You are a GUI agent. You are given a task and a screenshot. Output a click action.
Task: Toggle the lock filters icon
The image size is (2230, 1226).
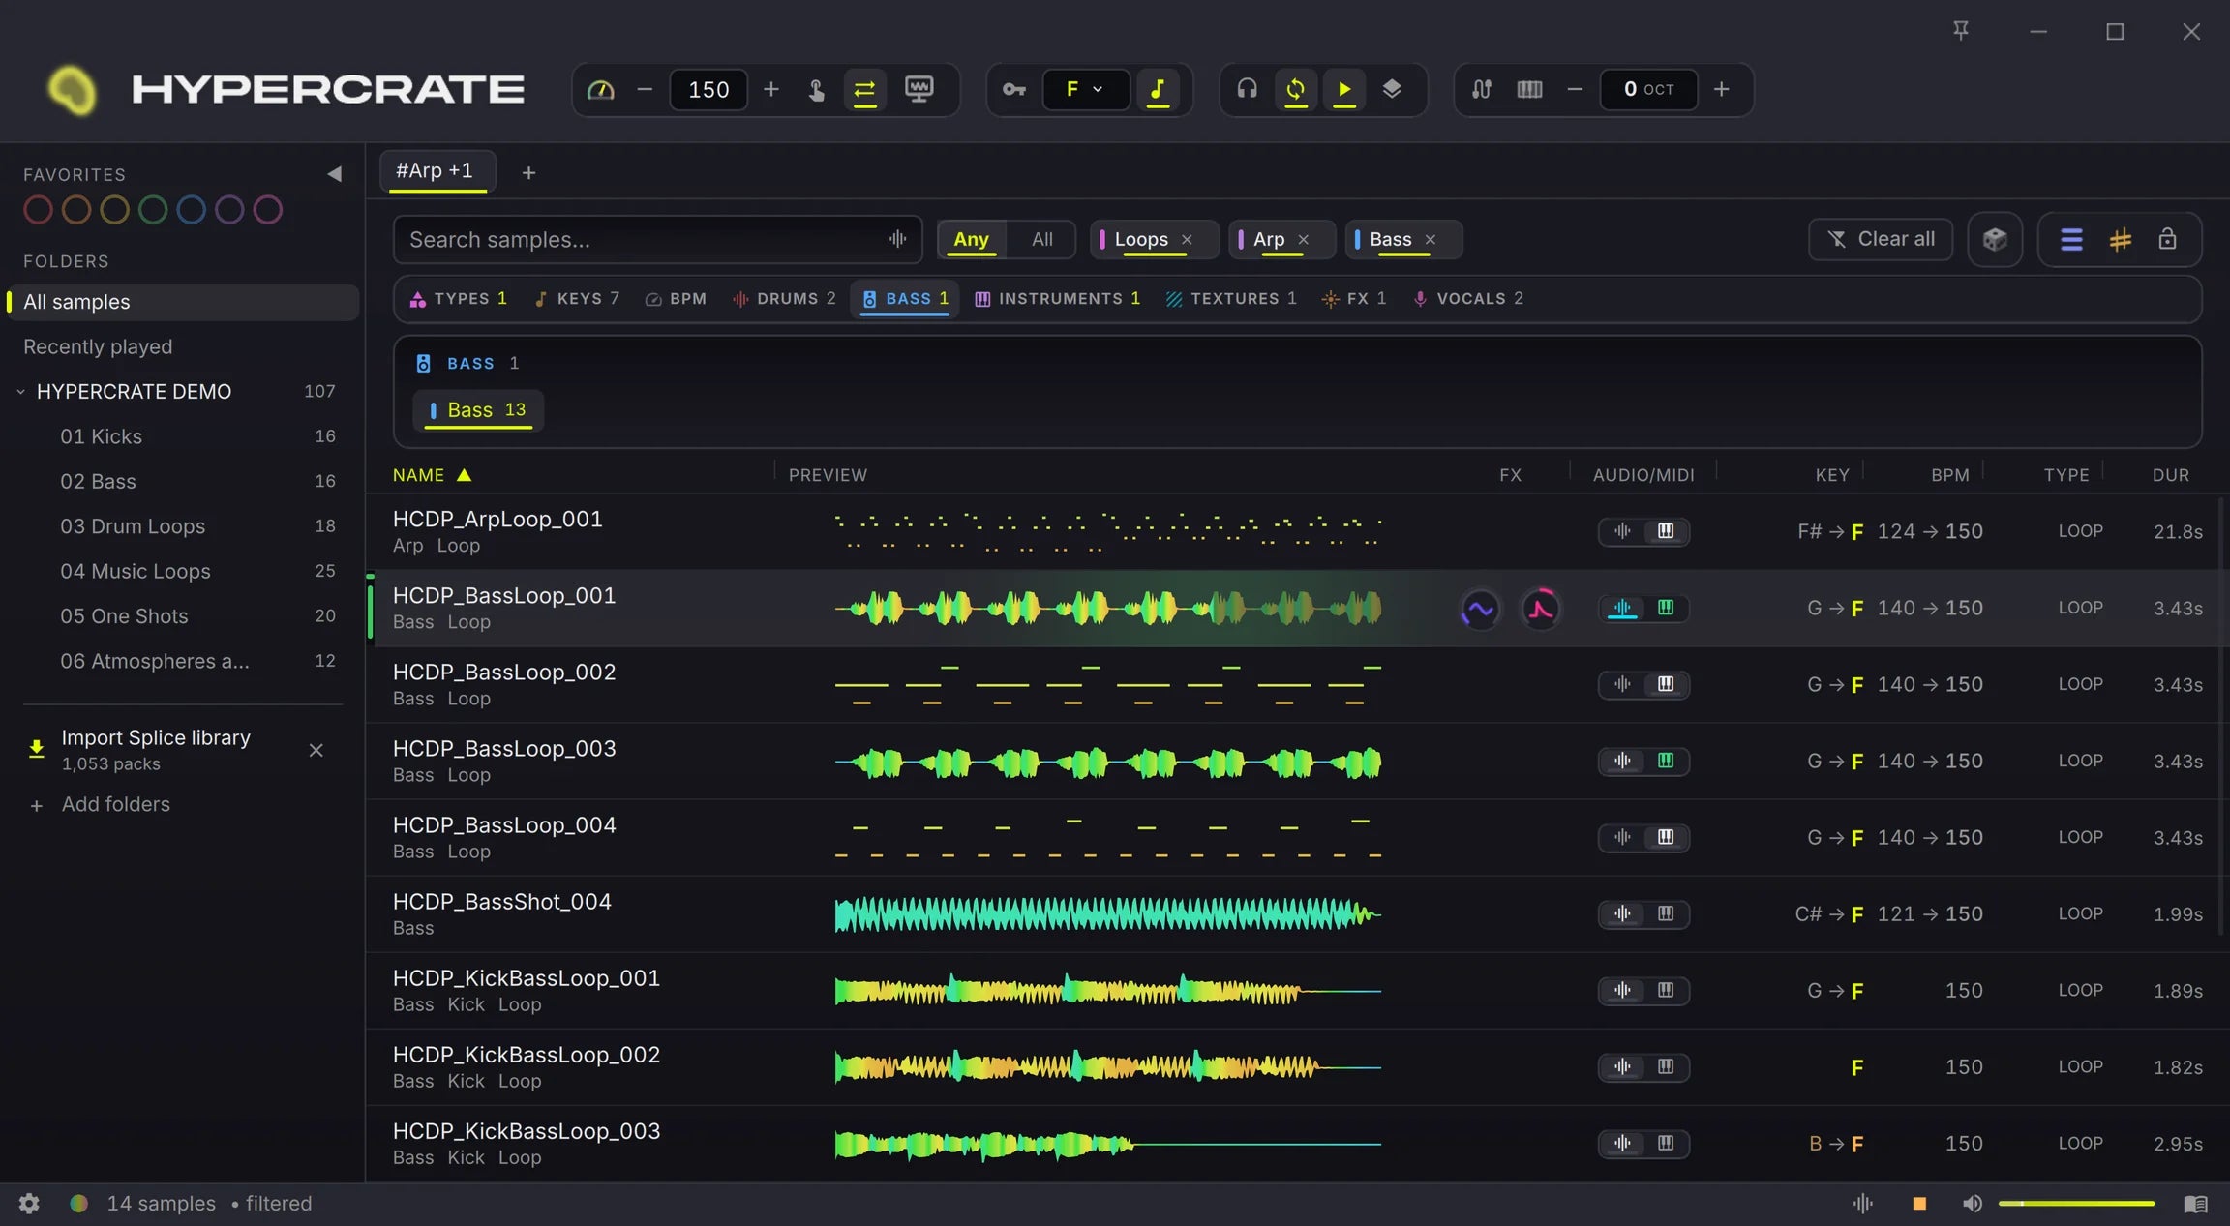[x=2167, y=239]
